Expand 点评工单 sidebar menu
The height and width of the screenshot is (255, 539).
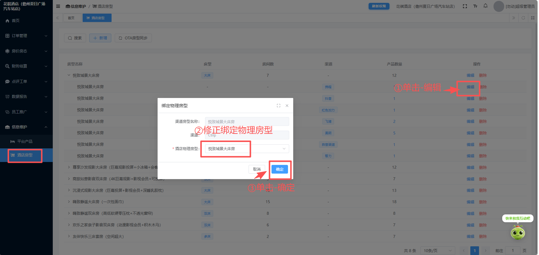pyautogui.click(x=26, y=81)
